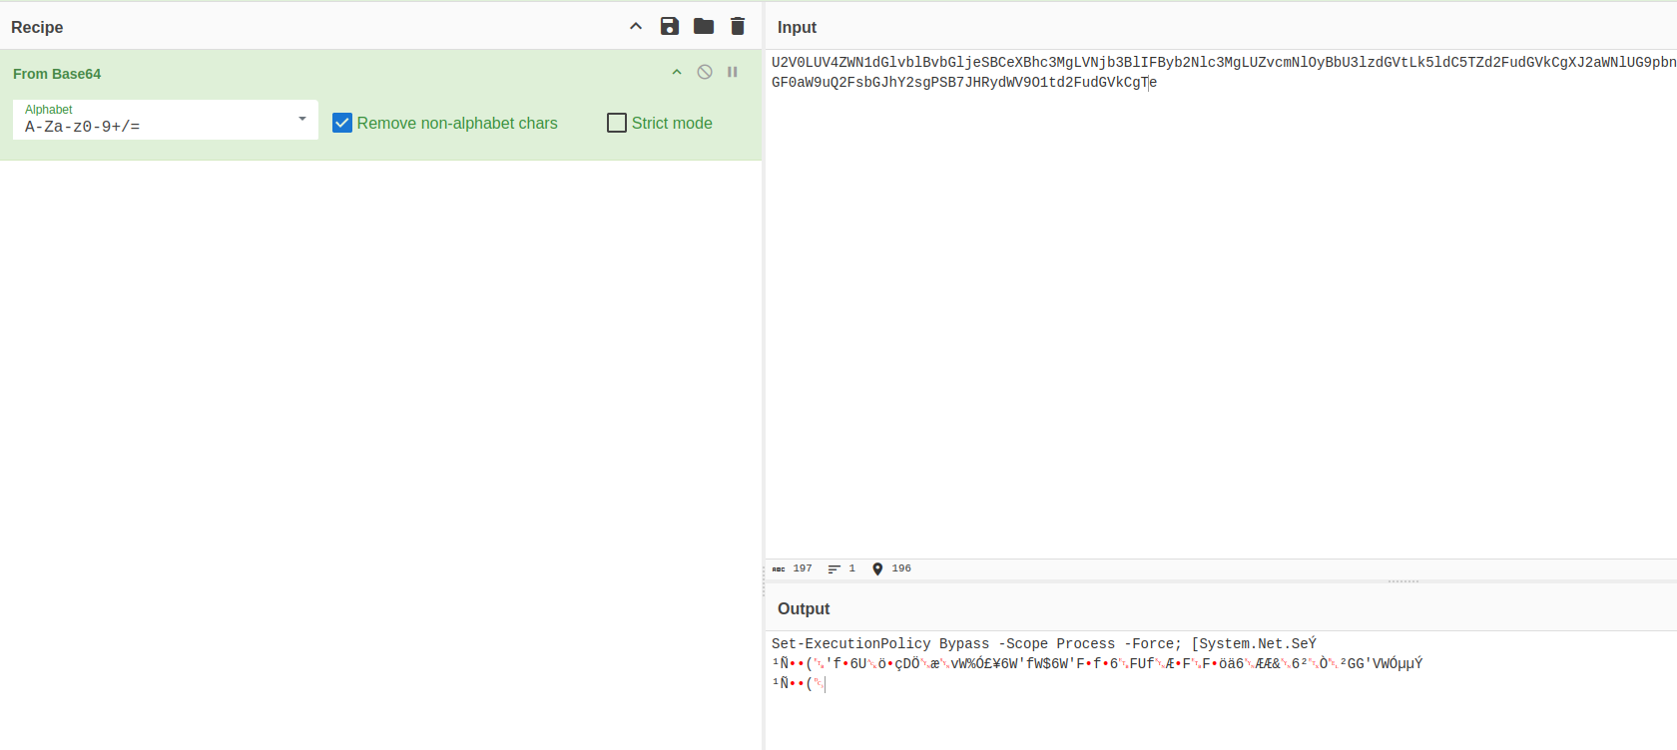Click inside the Base64 input text
The height and width of the screenshot is (750, 1677).
tap(1224, 72)
